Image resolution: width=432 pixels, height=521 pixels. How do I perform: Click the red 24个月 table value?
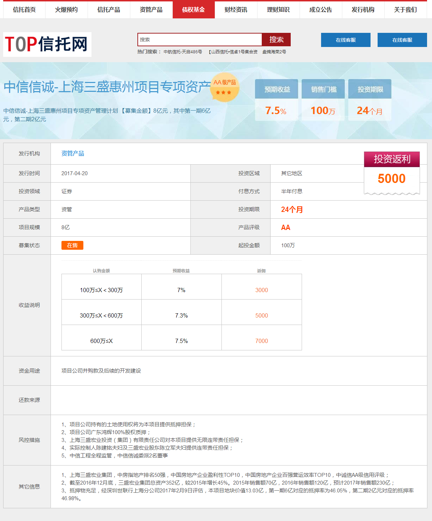[x=292, y=209]
